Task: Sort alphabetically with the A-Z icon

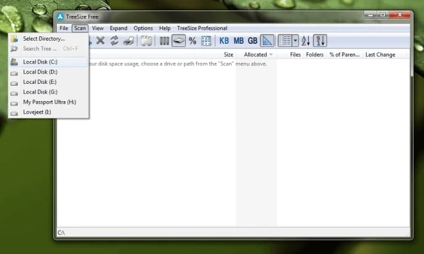Action: 306,41
